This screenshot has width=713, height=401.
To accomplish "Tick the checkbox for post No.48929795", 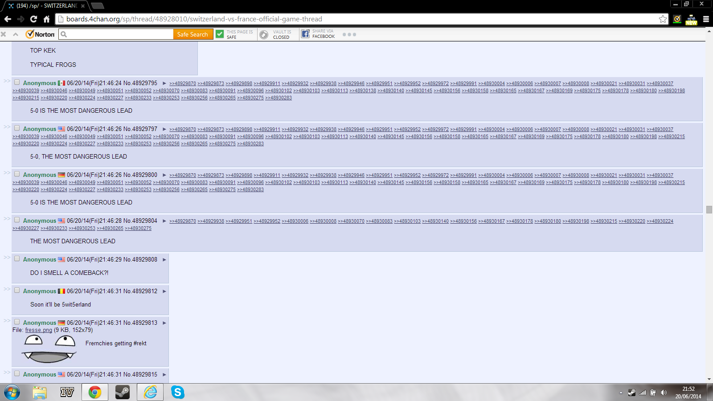I will tap(17, 82).
